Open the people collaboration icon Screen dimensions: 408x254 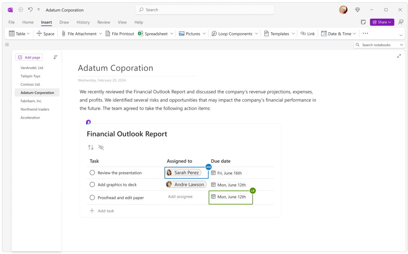(401, 22)
